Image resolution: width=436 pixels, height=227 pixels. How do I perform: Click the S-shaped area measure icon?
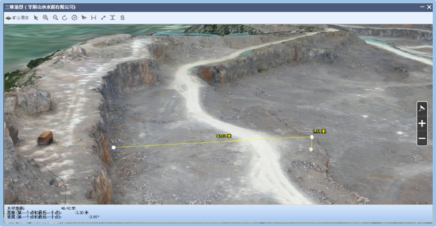coord(122,18)
